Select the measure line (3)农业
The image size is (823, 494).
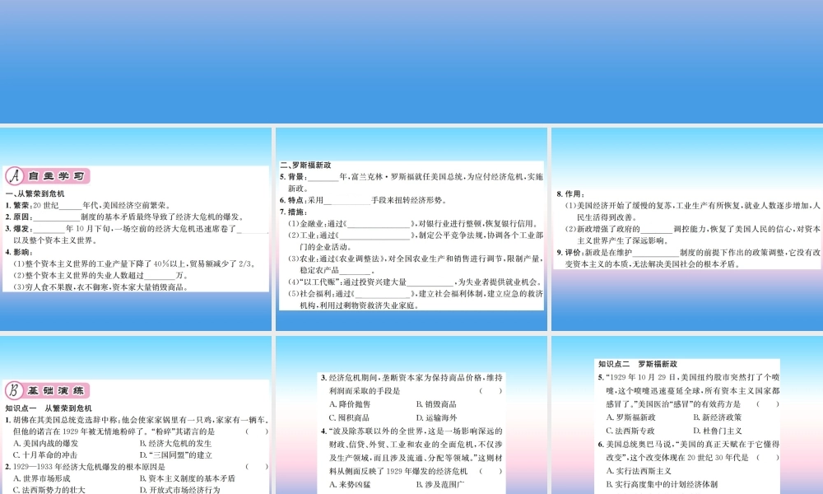pyautogui.click(x=415, y=264)
